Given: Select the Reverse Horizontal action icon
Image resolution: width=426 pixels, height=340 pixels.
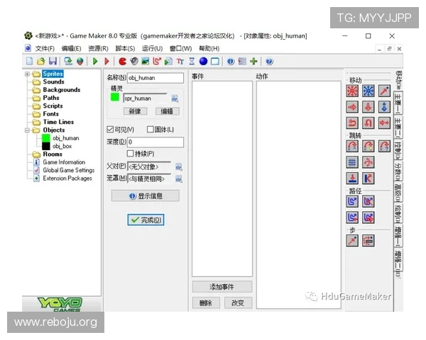Looking at the screenshot, I should [352, 123].
